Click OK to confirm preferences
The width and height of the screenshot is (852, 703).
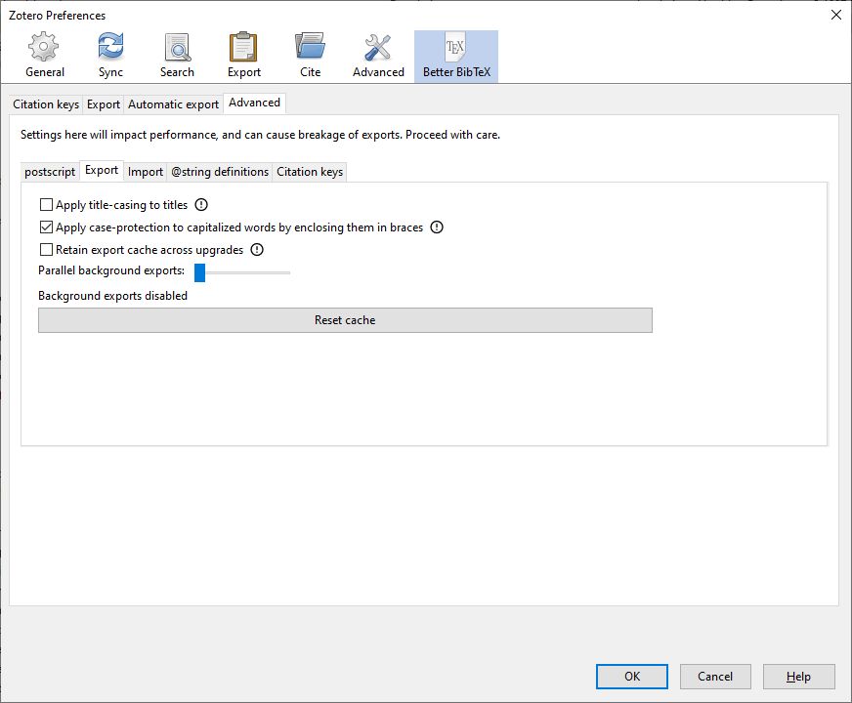[631, 676]
